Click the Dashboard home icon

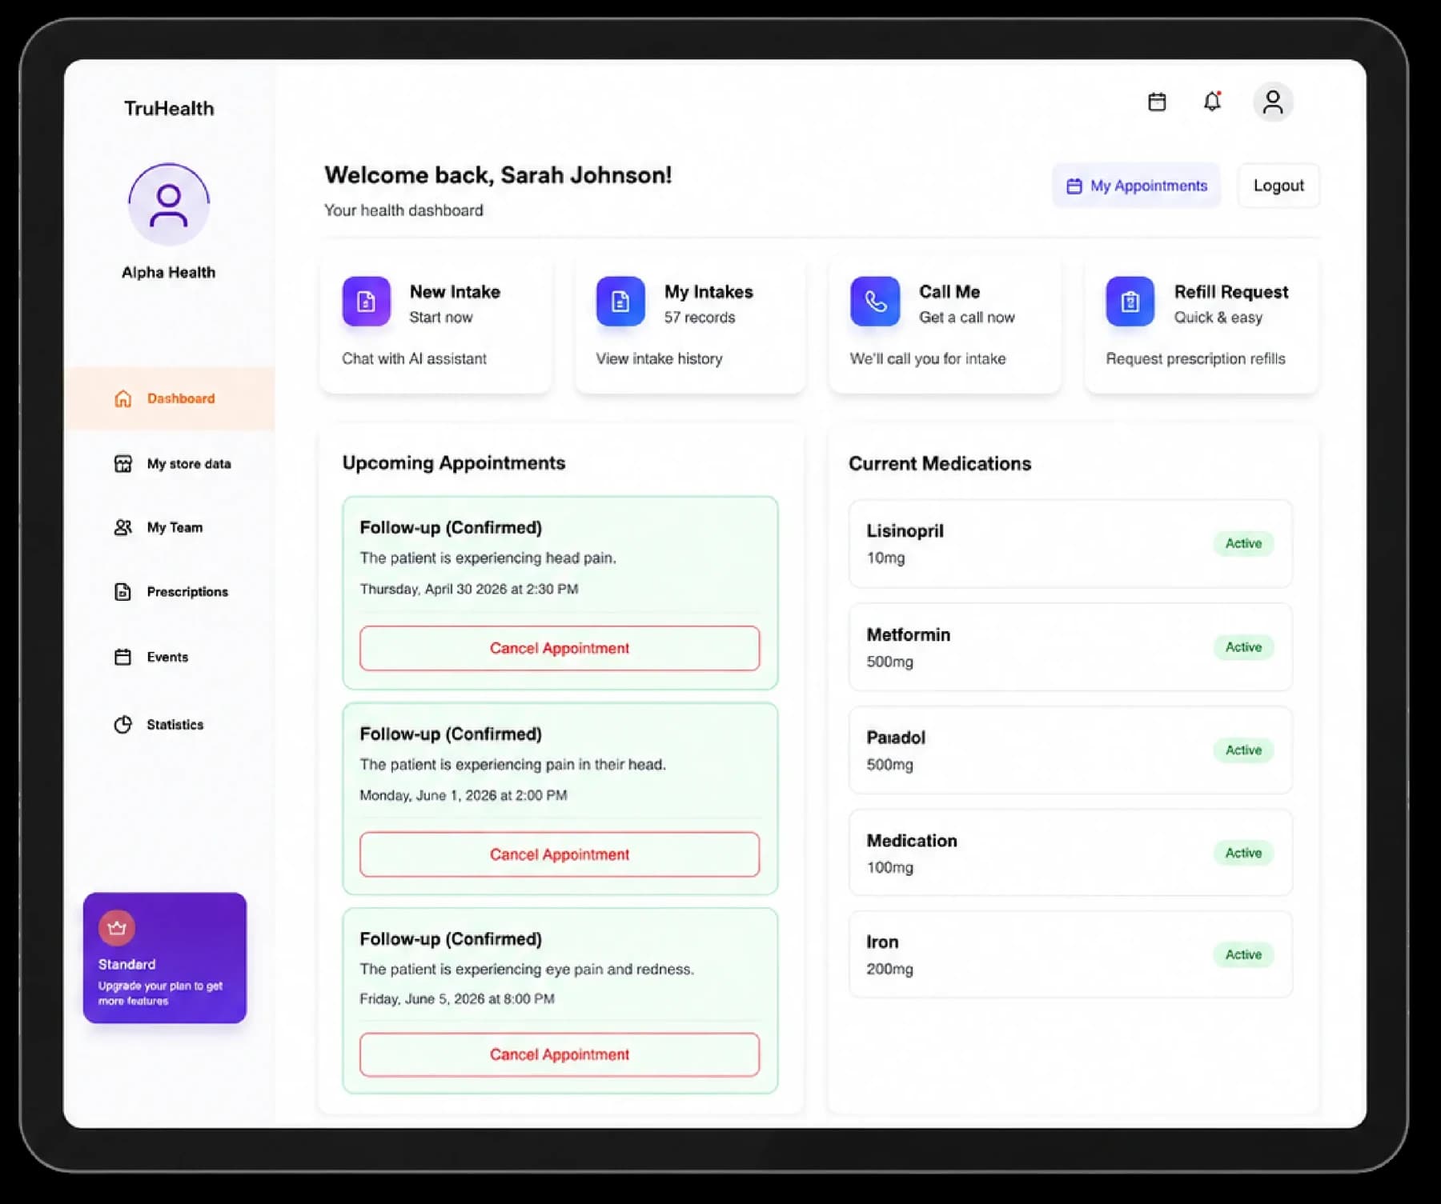[122, 398]
